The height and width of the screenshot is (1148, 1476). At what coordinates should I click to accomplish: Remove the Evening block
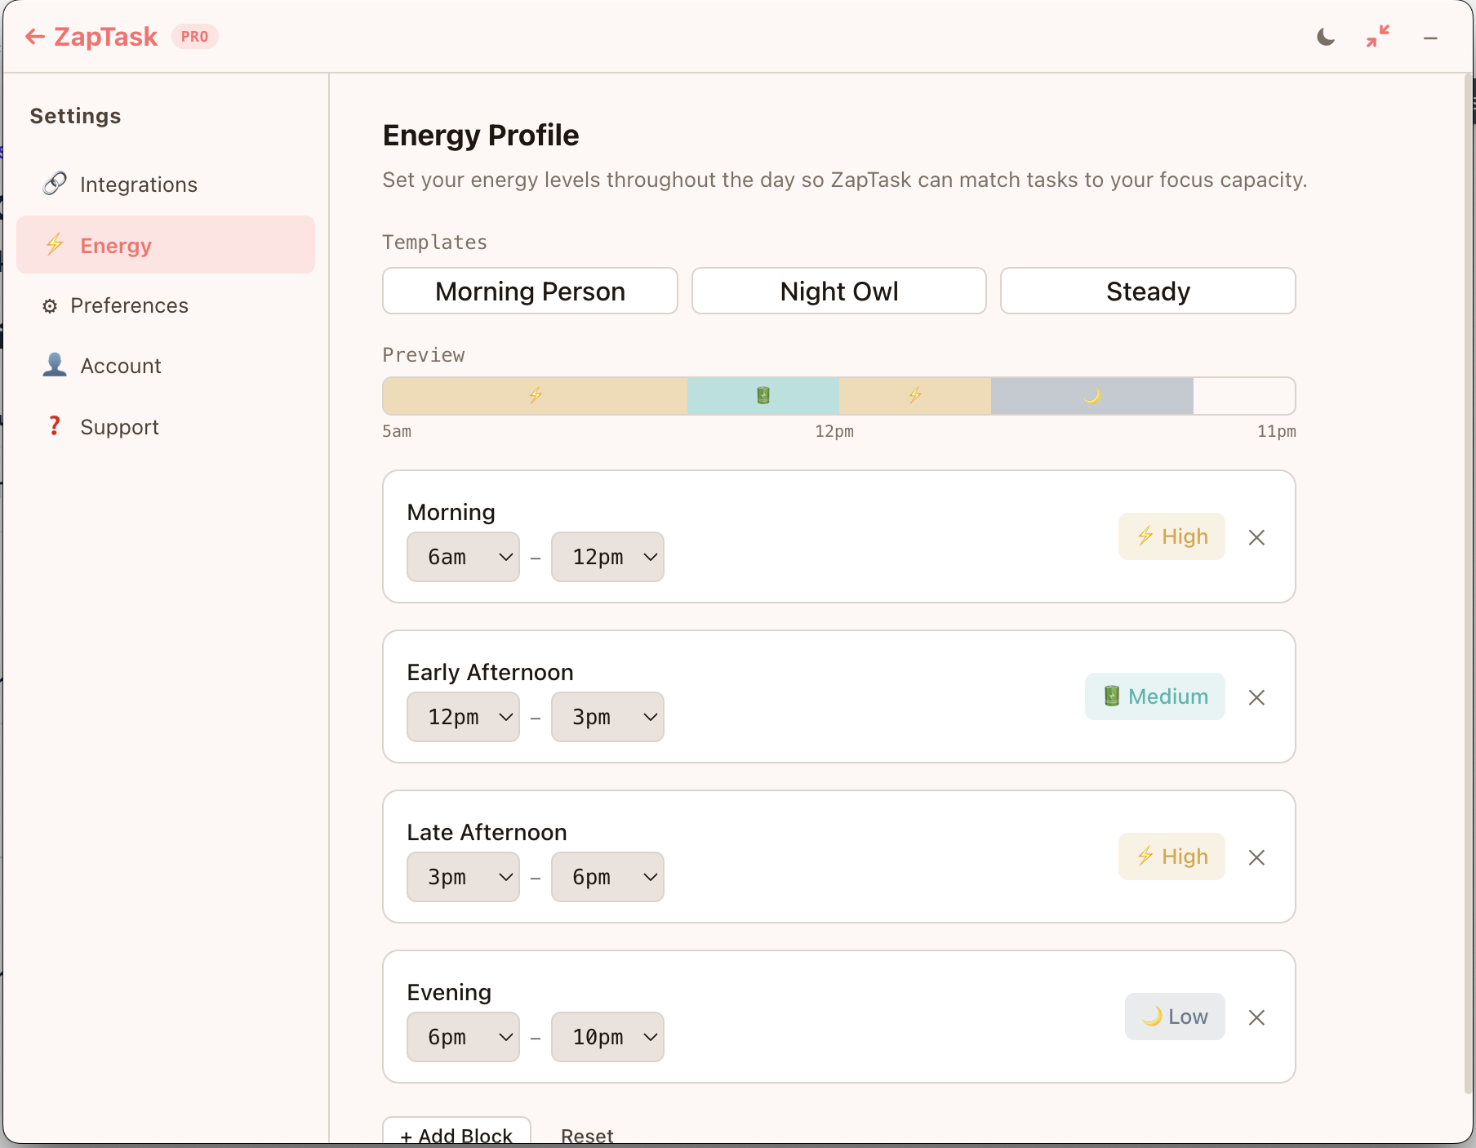click(1256, 1017)
